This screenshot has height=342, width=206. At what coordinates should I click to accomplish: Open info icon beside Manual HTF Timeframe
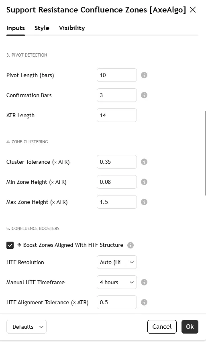[x=144, y=282]
